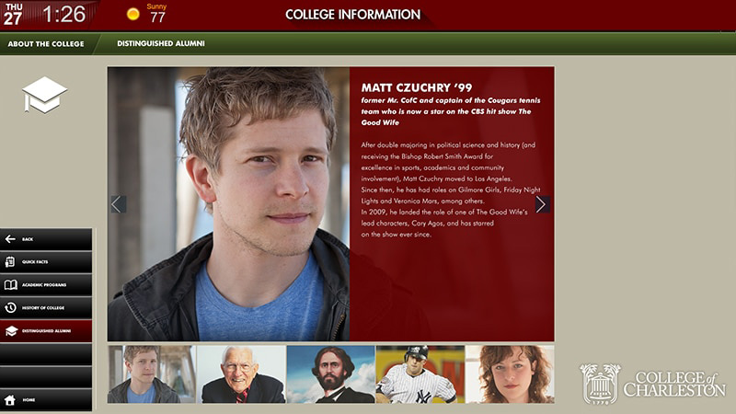
Task: Click the Quick Facts sidebar button
Action: pyautogui.click(x=46, y=262)
